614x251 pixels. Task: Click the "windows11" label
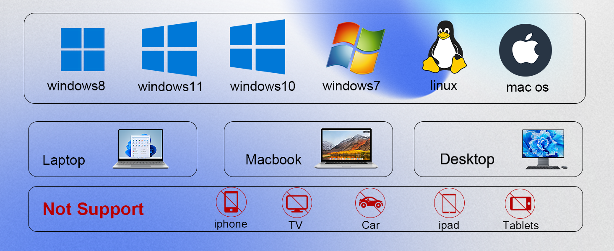pyautogui.click(x=170, y=87)
